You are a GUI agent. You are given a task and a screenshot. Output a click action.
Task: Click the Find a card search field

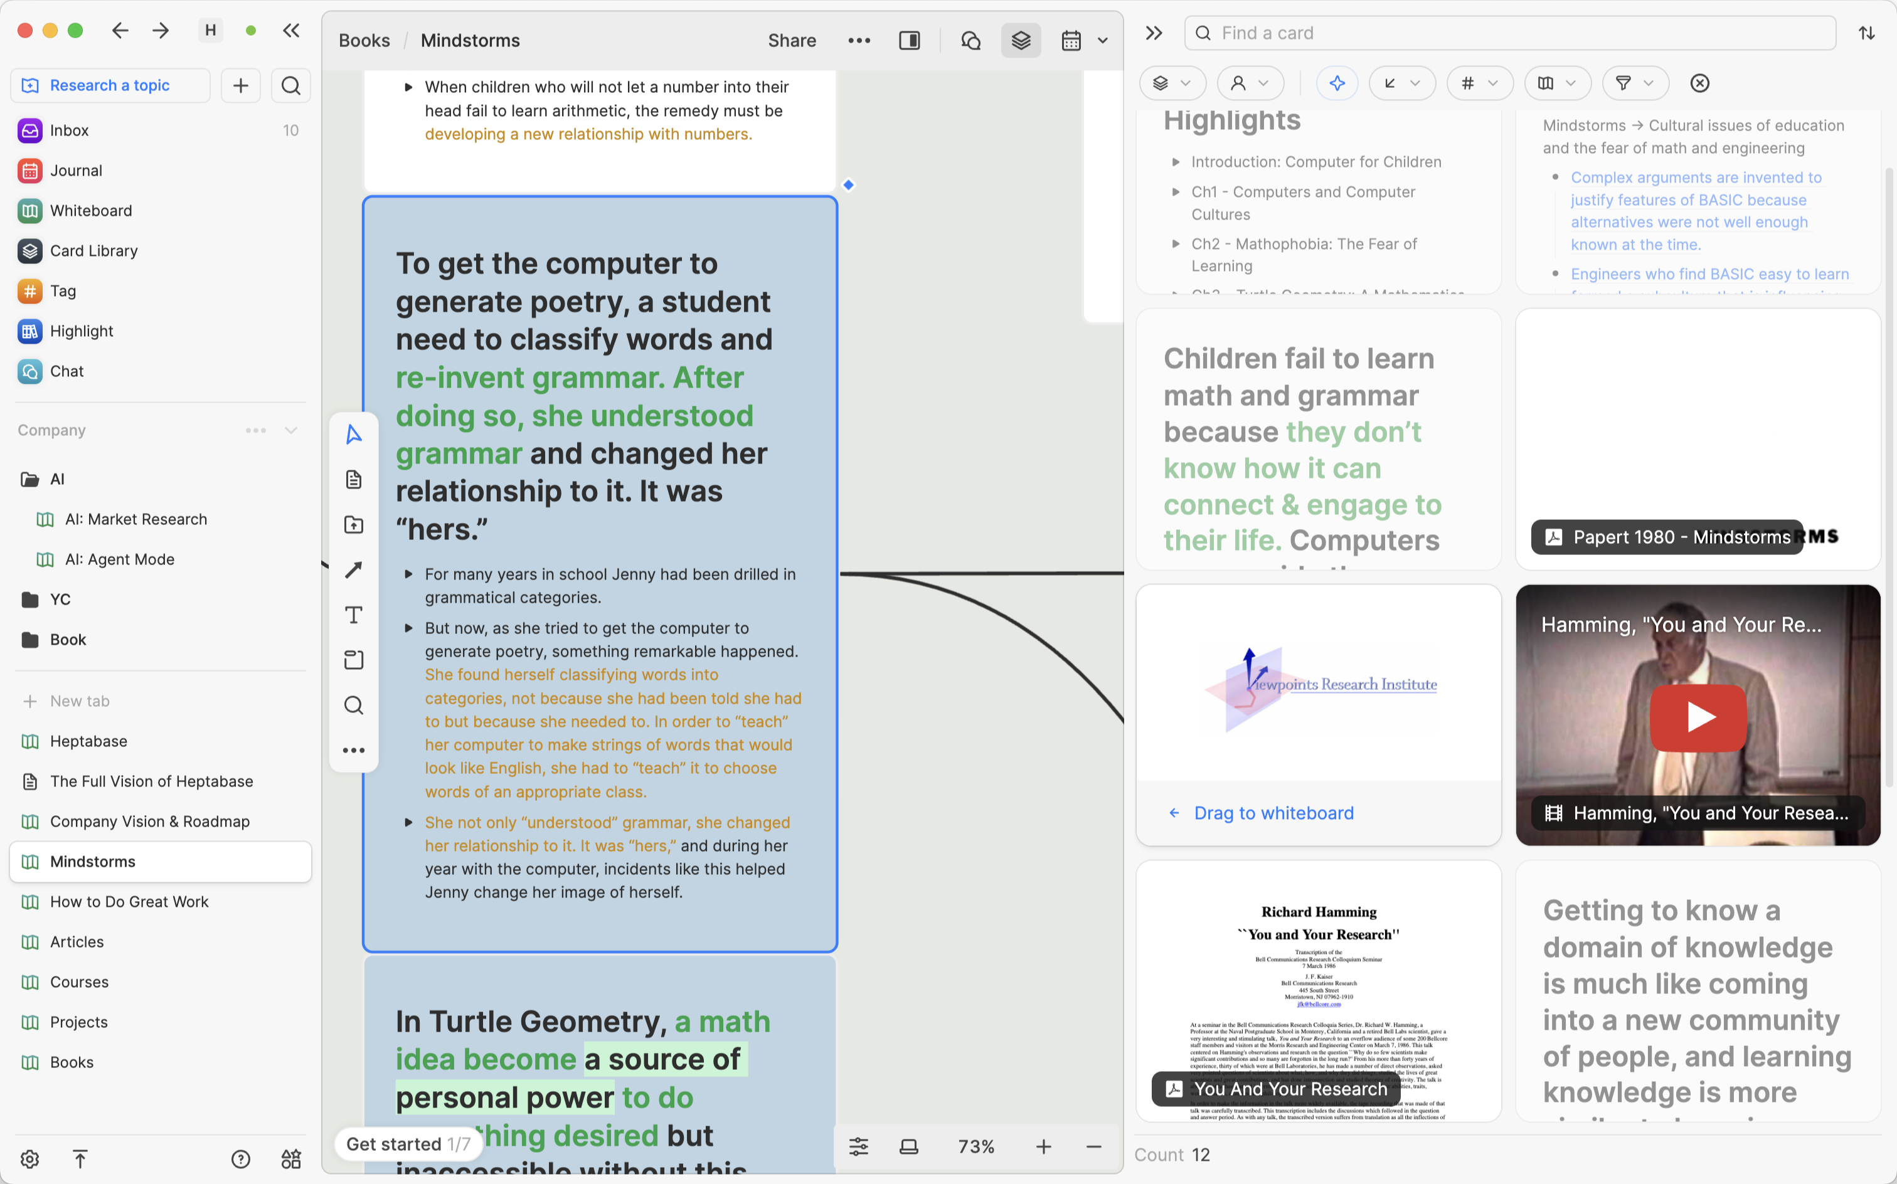pyautogui.click(x=1512, y=33)
